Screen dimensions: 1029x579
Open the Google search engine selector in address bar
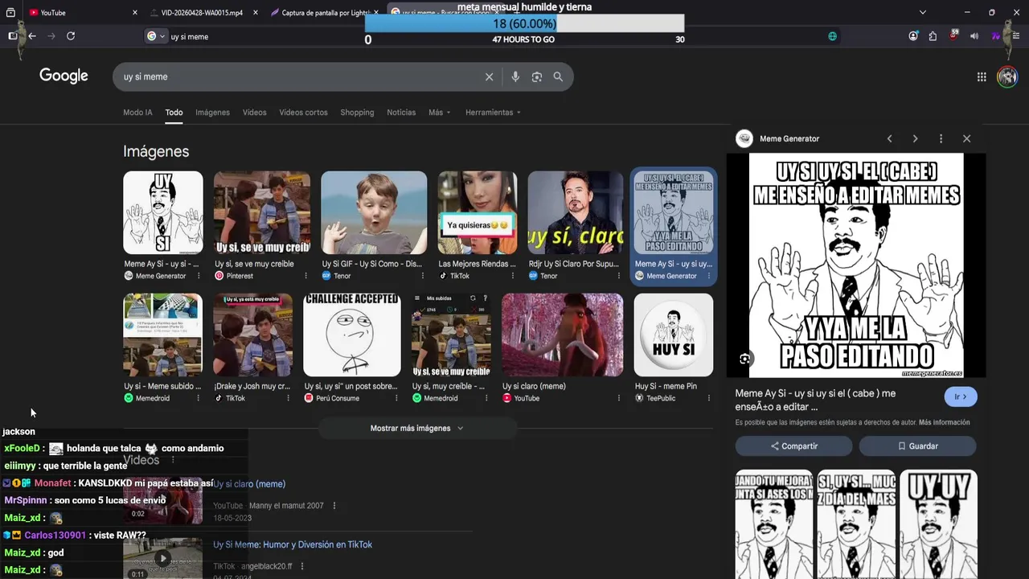(x=156, y=36)
